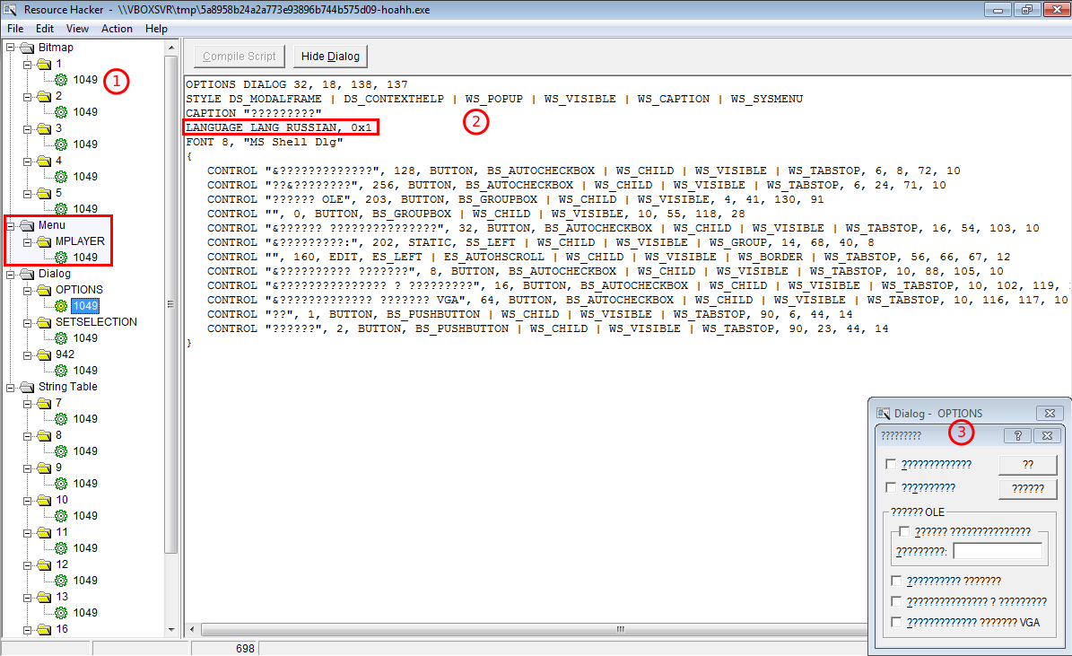Image resolution: width=1072 pixels, height=656 pixels.
Task: Collapse the String Table tree node
Action: 10,387
